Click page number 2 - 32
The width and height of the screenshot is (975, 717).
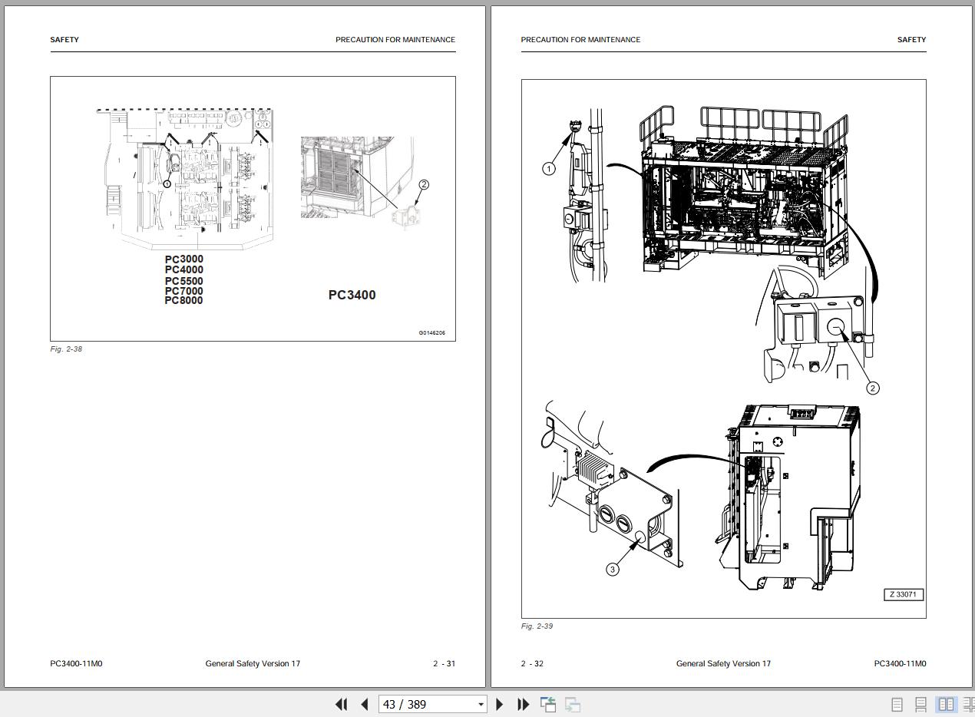tap(532, 664)
